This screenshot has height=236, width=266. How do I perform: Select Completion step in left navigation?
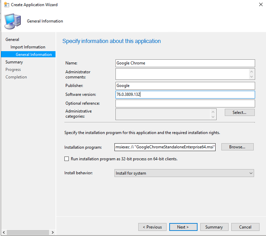[16, 77]
